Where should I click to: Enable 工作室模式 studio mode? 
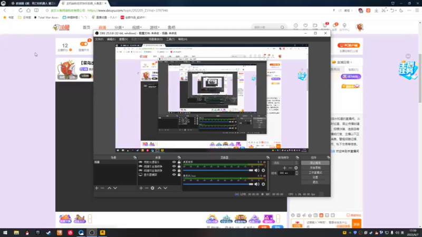[315, 173]
